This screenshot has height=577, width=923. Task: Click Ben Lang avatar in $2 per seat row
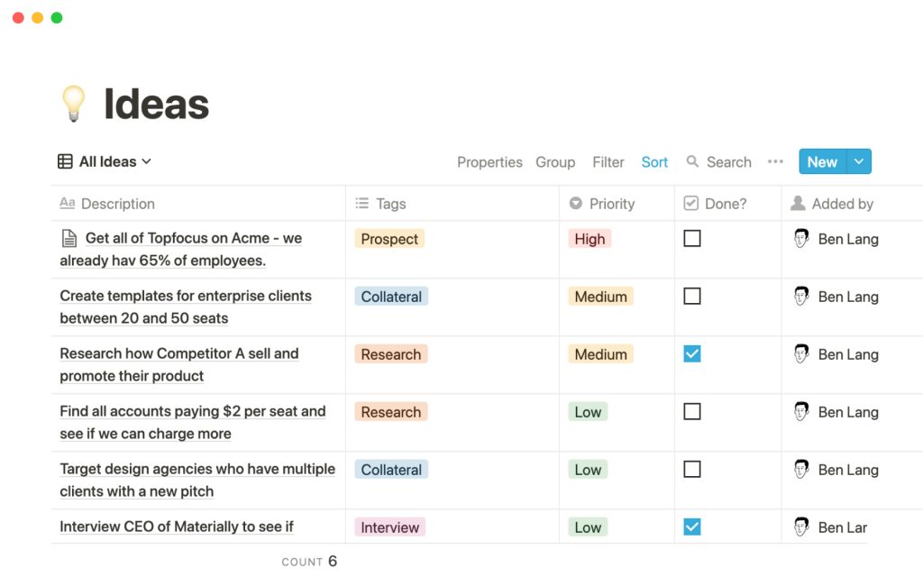coord(801,411)
